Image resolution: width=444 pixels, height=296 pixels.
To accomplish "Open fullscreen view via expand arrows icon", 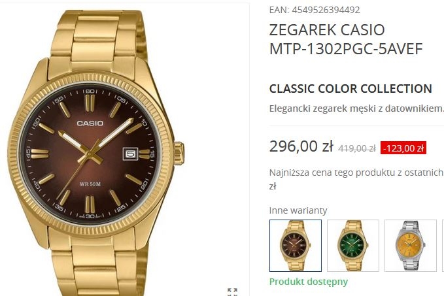I will 233,292.
